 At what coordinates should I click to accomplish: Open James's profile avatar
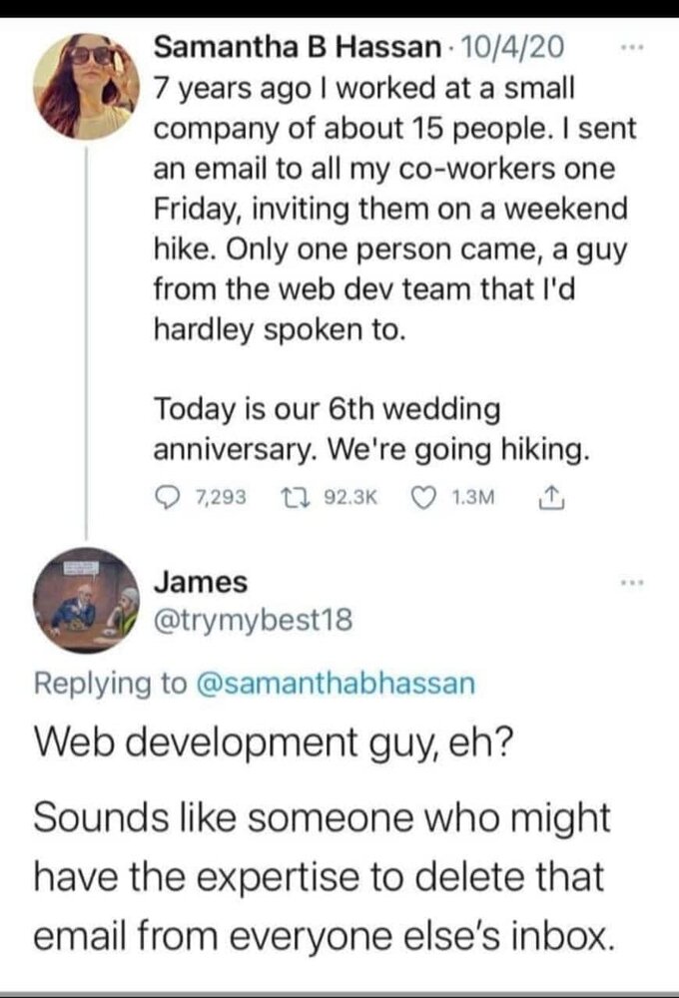coord(85,600)
